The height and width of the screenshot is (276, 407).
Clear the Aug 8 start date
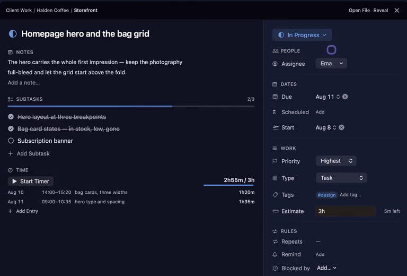[342, 127]
